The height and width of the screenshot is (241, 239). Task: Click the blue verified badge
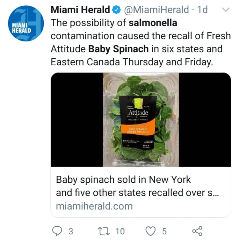[117, 10]
